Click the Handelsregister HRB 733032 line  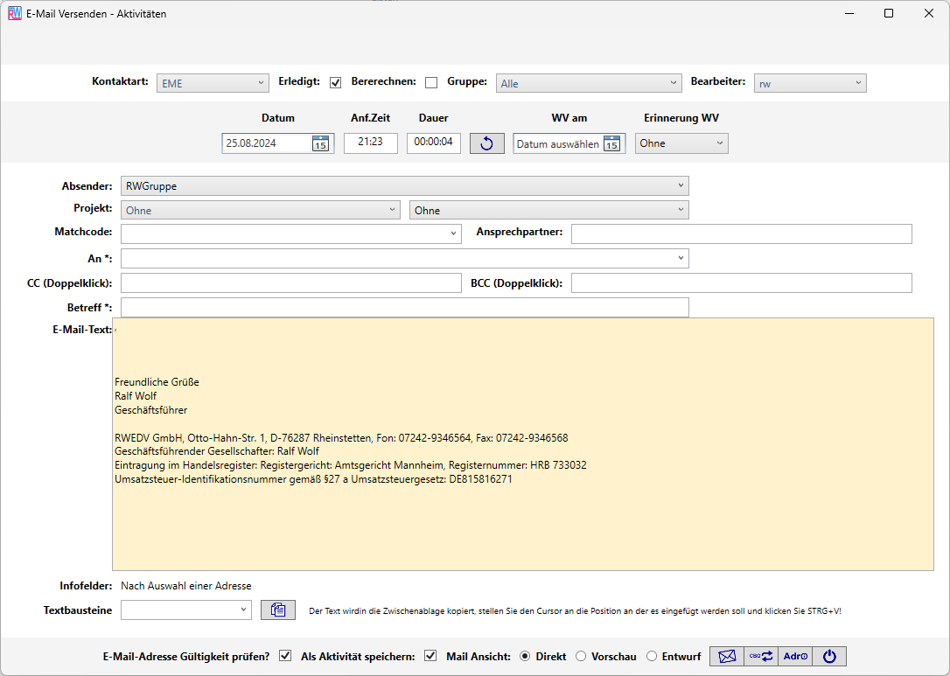point(350,465)
